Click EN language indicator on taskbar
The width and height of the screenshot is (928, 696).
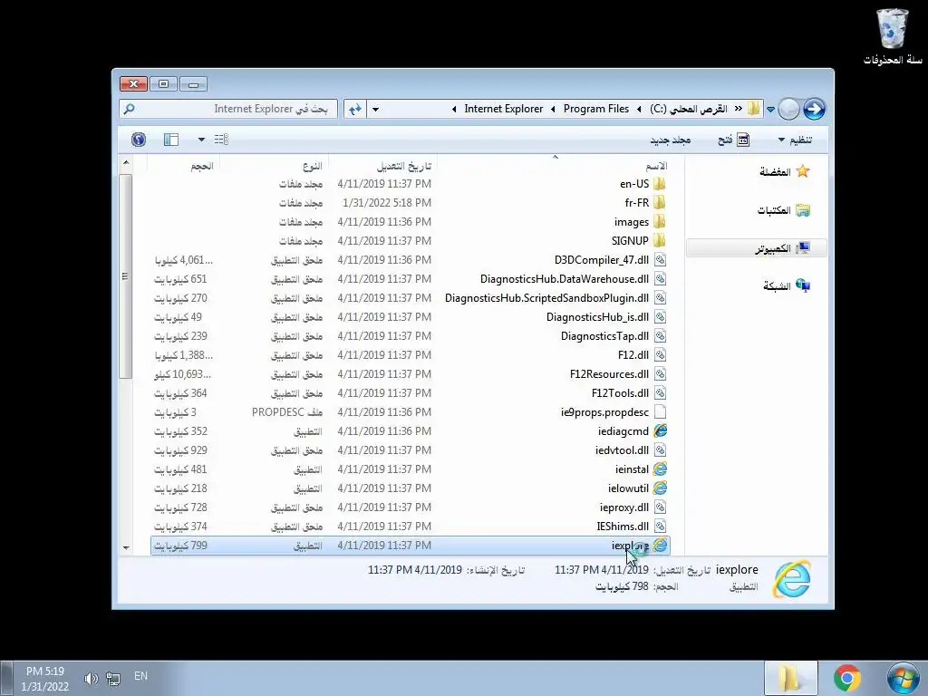(140, 676)
